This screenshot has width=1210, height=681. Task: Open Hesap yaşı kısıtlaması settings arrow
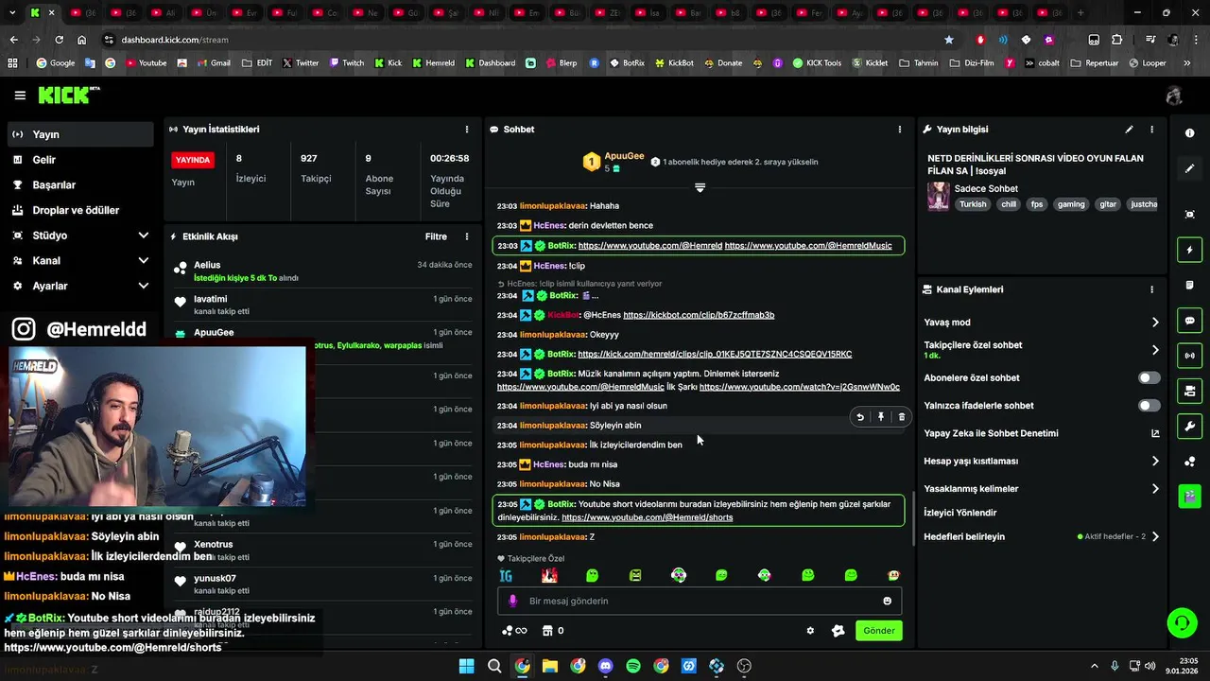pos(1154,462)
